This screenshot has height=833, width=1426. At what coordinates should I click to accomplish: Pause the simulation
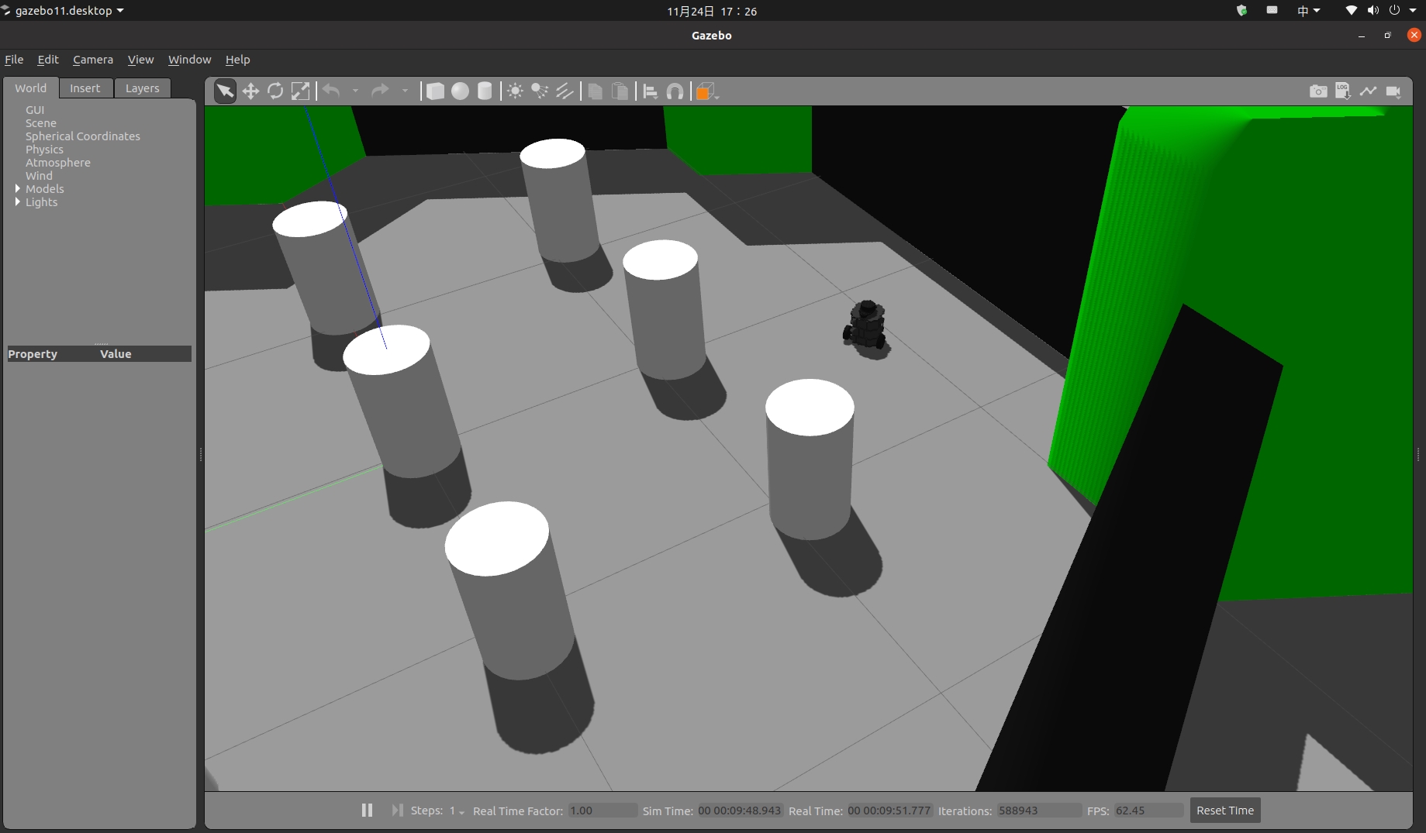[366, 810]
